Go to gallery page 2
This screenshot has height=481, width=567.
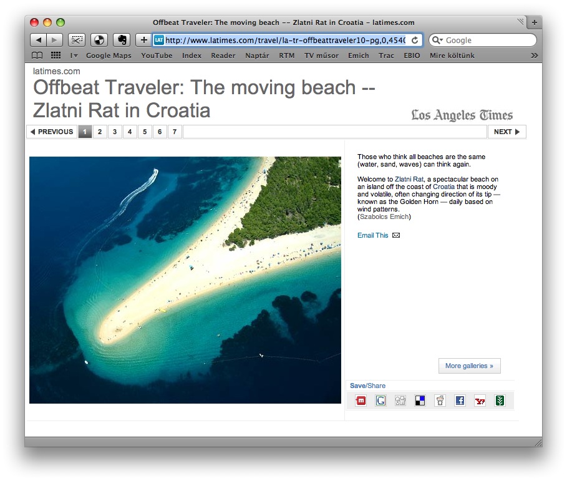point(100,132)
